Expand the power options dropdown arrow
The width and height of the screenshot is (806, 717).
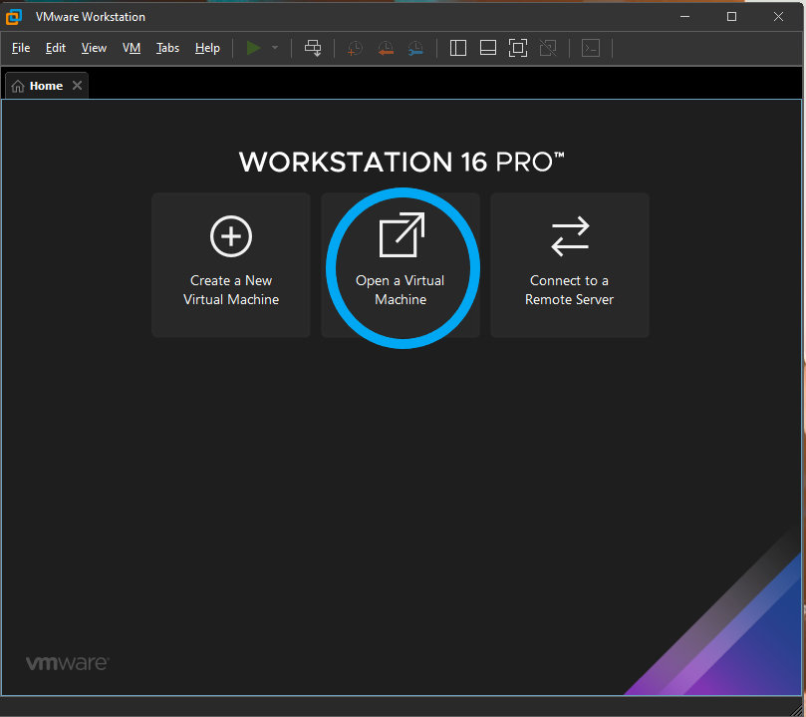click(275, 48)
